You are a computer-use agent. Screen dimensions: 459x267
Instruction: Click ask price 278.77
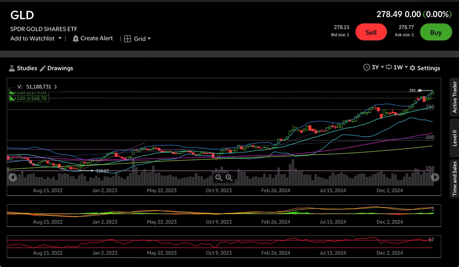point(406,27)
